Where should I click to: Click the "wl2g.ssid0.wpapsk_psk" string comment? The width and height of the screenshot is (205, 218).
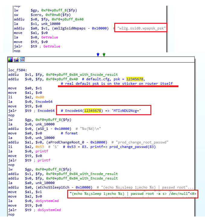[x=141, y=28]
